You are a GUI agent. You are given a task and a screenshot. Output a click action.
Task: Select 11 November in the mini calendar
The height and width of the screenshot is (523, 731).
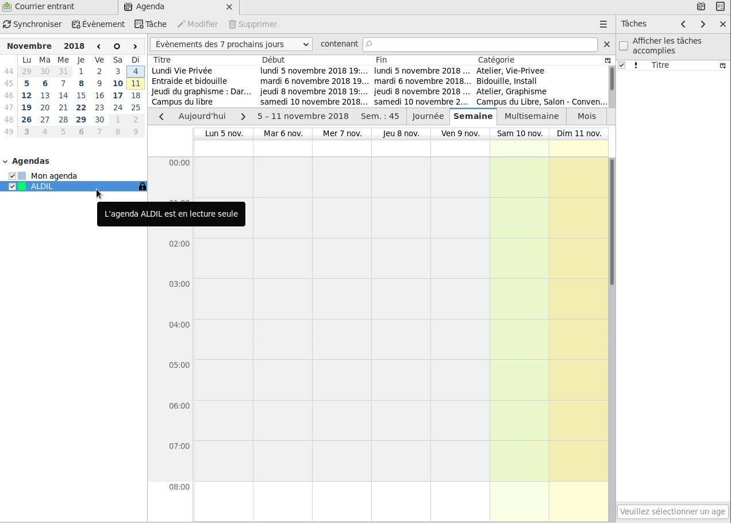pyautogui.click(x=136, y=83)
